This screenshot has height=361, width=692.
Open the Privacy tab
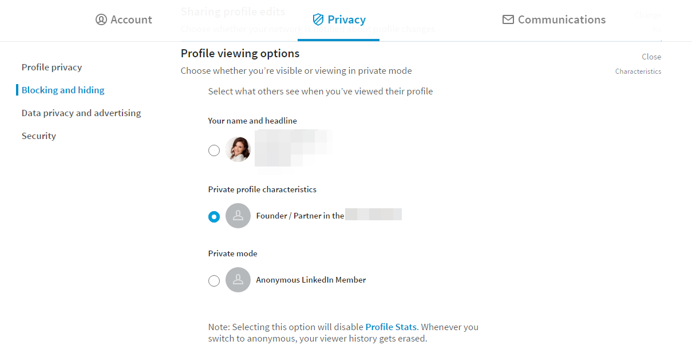[339, 20]
